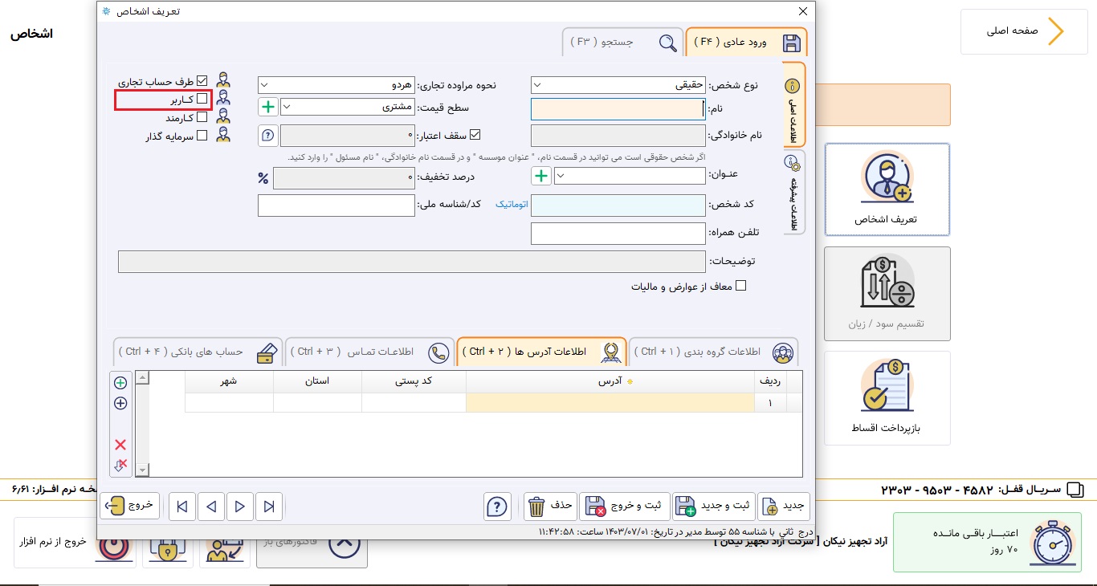Click the آدرس column header
1097x586 pixels.
610,381
